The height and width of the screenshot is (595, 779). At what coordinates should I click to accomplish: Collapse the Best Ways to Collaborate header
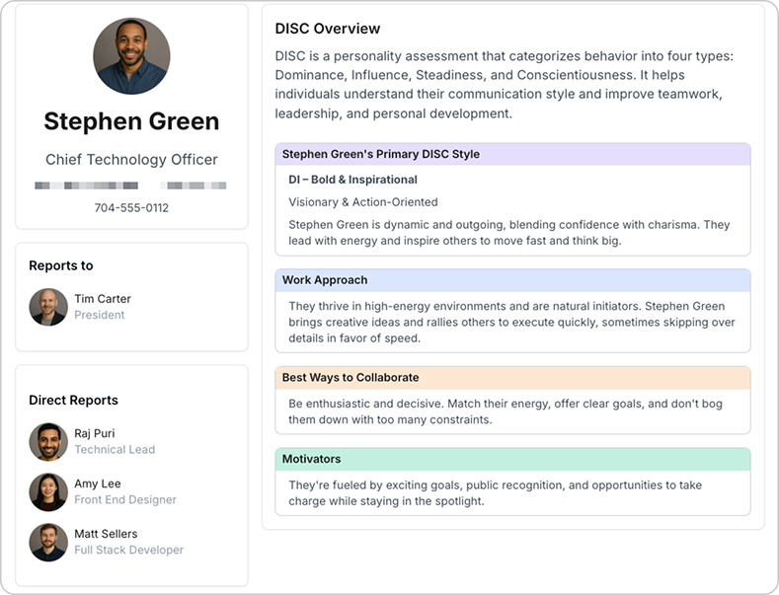(512, 378)
